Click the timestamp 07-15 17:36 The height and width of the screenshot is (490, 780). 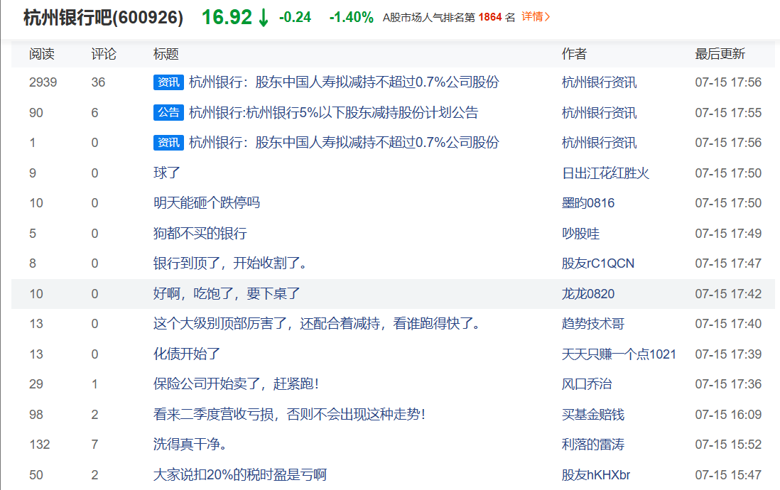728,384
